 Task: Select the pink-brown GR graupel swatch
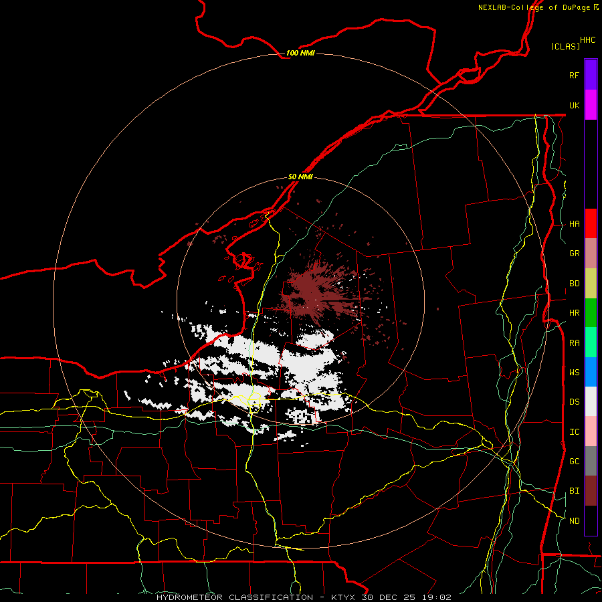591,254
